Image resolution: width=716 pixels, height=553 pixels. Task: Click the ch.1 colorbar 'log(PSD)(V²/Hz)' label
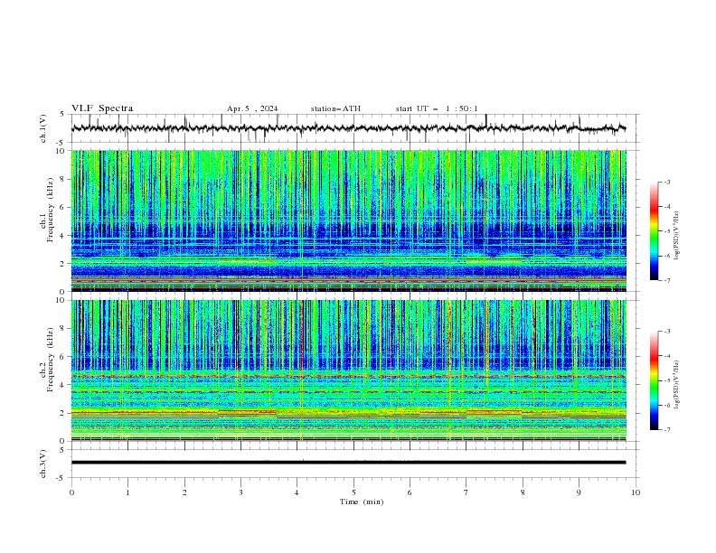[x=677, y=236]
